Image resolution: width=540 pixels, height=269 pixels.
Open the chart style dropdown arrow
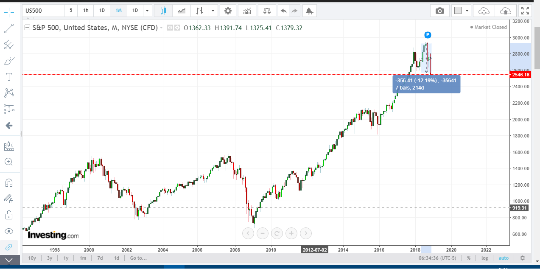coord(213,11)
